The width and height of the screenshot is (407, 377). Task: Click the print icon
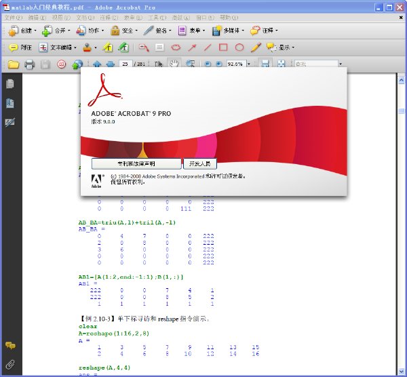[29, 64]
